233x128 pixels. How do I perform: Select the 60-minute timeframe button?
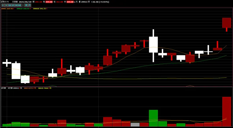pyautogui.click(x=20, y=5)
